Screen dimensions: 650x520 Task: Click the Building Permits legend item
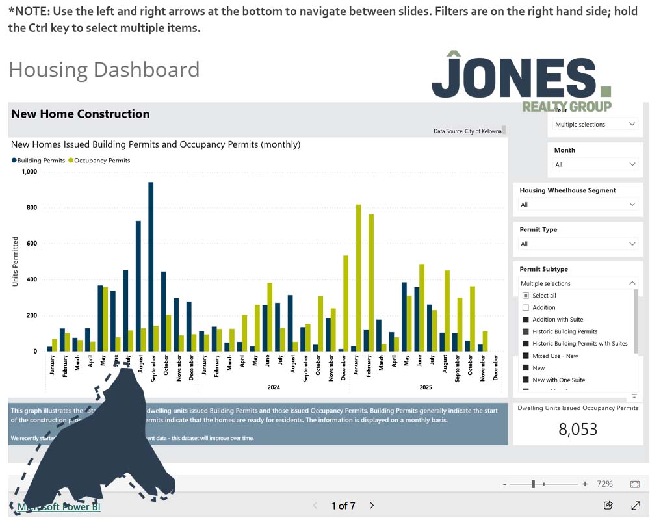click(x=38, y=161)
